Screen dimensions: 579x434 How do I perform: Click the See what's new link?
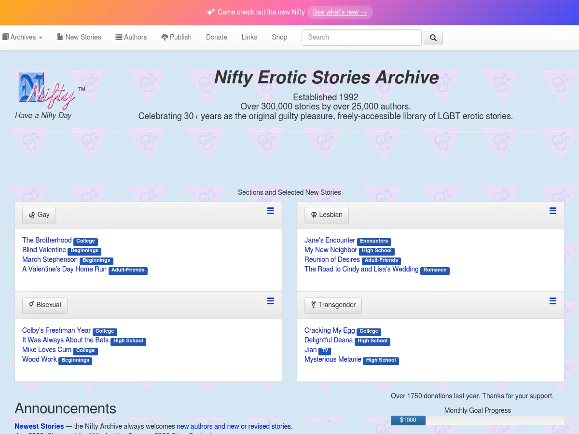(340, 12)
